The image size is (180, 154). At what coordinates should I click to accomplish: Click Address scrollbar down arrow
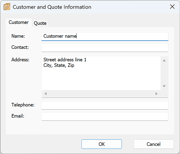pos(164,86)
